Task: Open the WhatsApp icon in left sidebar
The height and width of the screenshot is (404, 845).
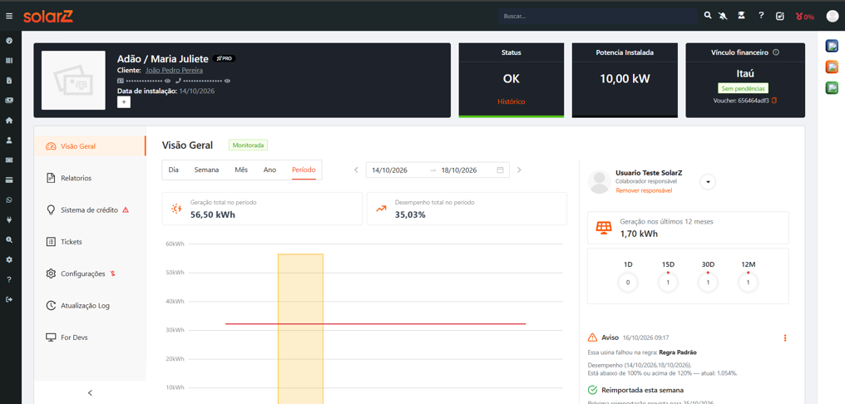Action: coord(8,200)
